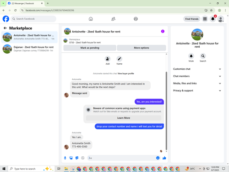Send a thumbs up like
229x172 pixels.
point(164,158)
